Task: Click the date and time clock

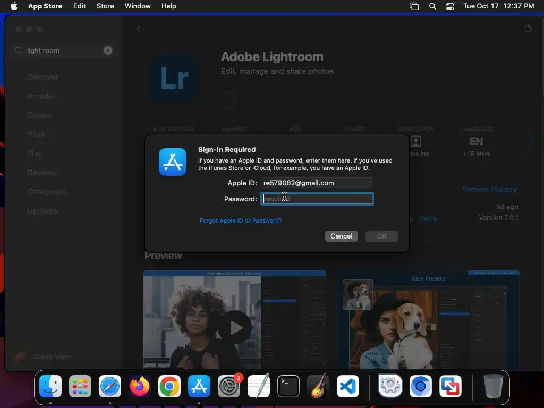Action: point(498,6)
